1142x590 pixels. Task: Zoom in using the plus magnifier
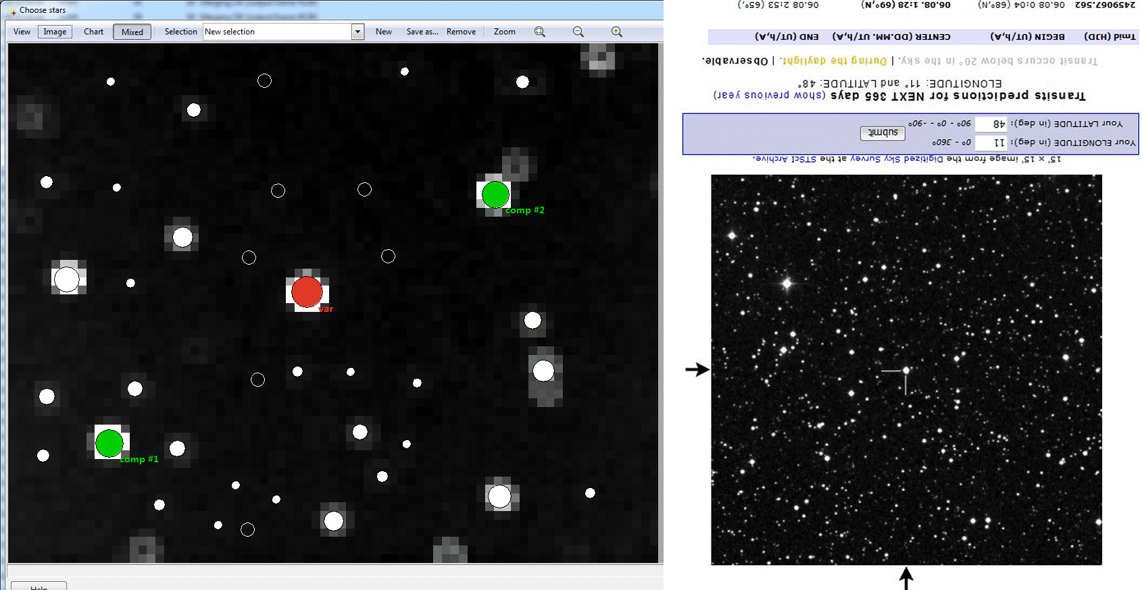[616, 32]
